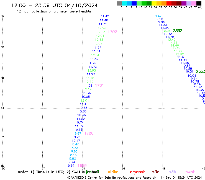Click wave height value 11.84
The image size is (205, 180).
pos(96,52)
